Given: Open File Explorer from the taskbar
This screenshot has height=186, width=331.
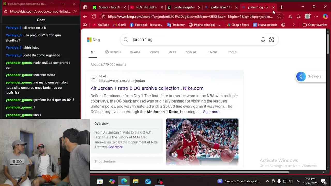Looking at the screenshot, I should 136,181.
